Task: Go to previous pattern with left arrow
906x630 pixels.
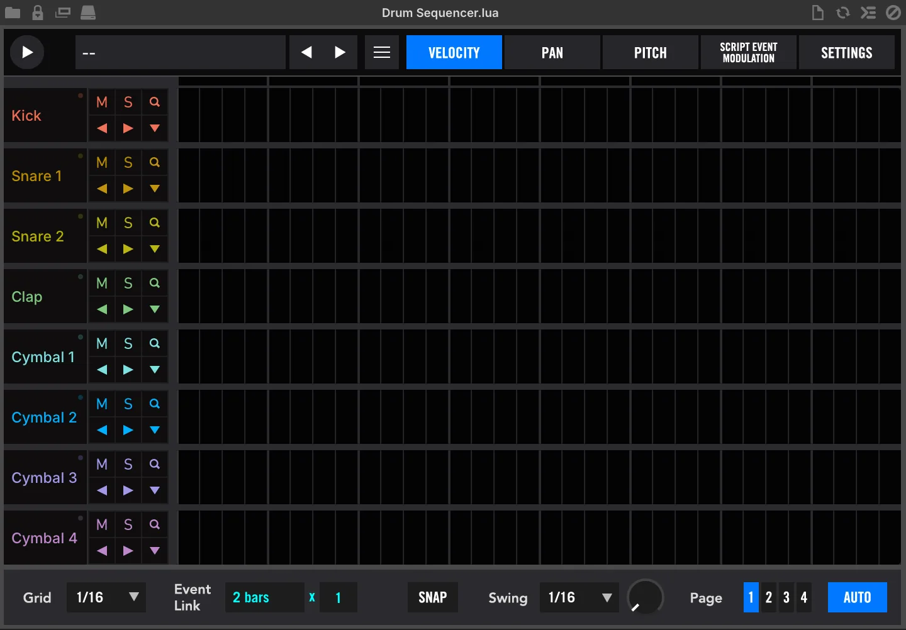Action: coord(306,52)
